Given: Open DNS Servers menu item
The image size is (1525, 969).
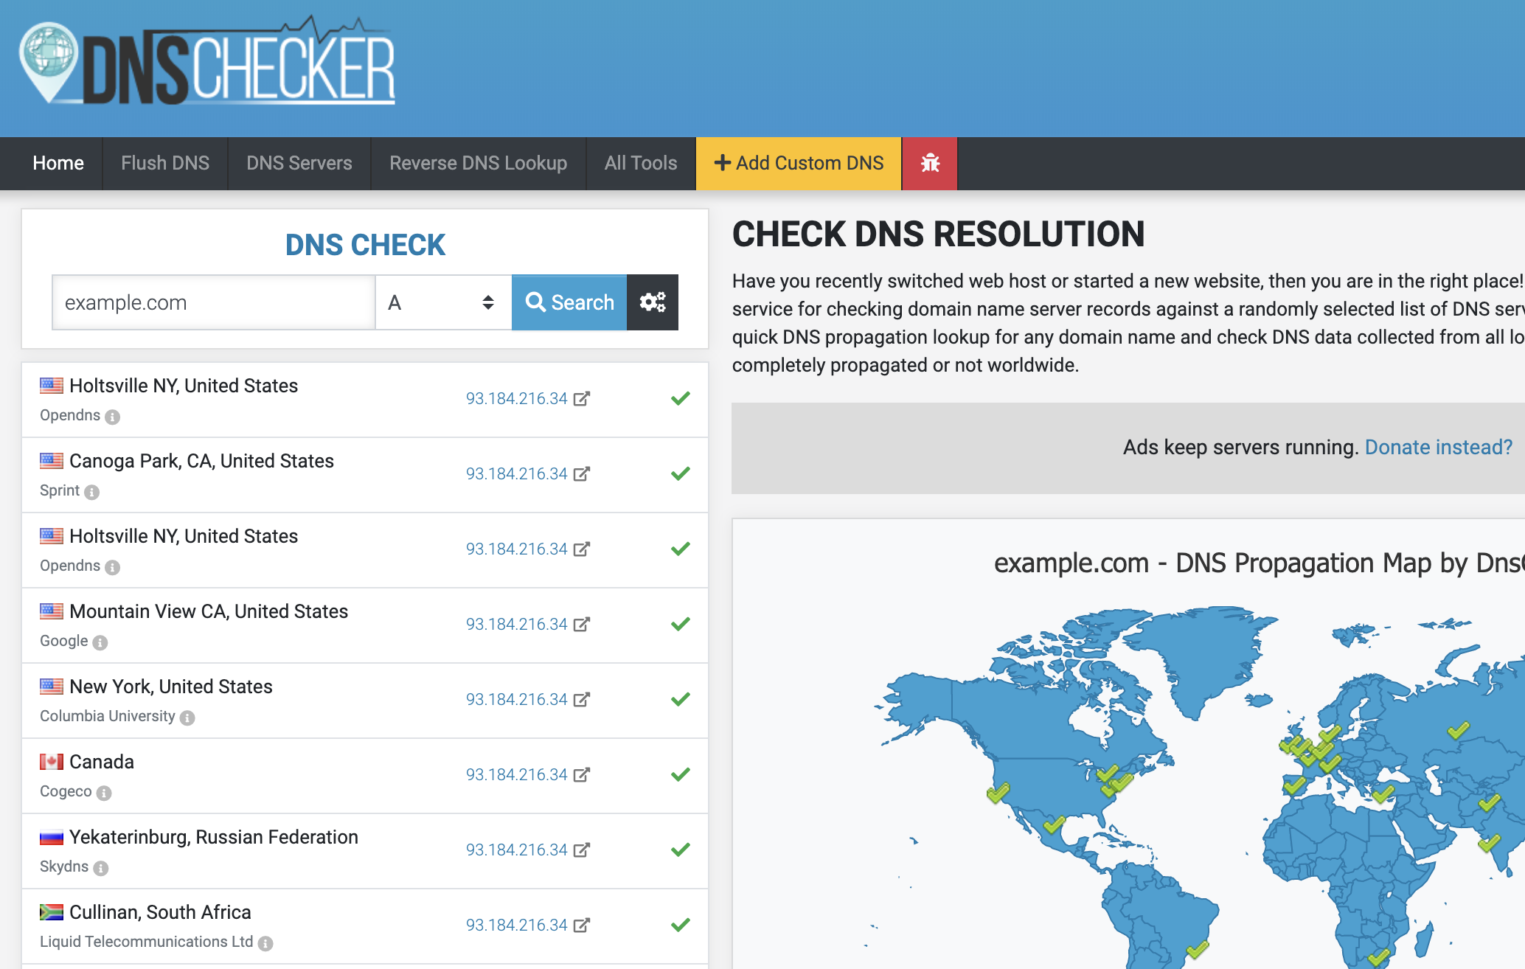Looking at the screenshot, I should tap(299, 163).
